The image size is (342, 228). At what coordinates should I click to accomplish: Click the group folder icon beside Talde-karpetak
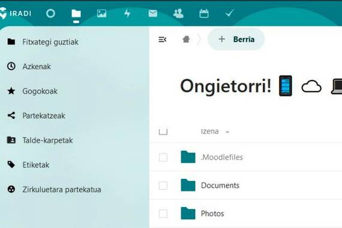[11, 140]
